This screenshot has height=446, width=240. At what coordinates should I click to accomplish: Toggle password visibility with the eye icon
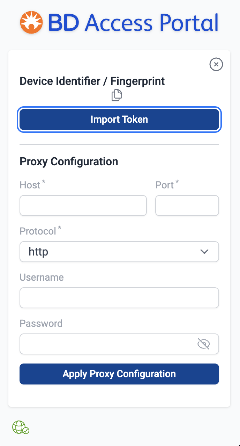(204, 344)
